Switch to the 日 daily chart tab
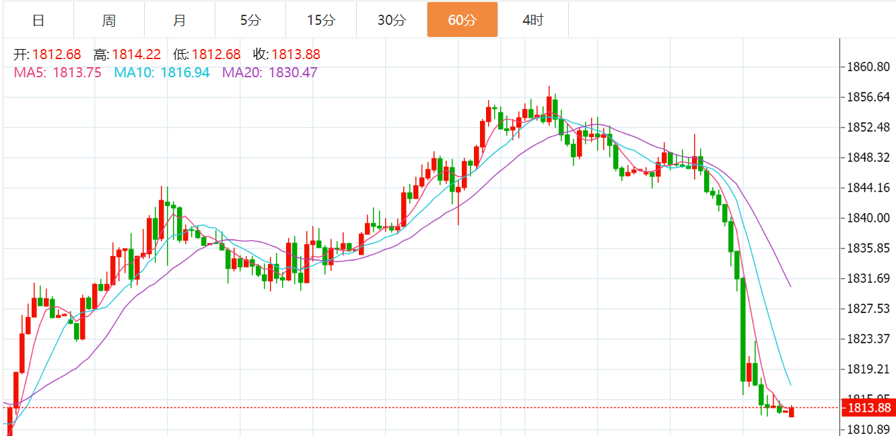The height and width of the screenshot is (436, 896). (38, 20)
